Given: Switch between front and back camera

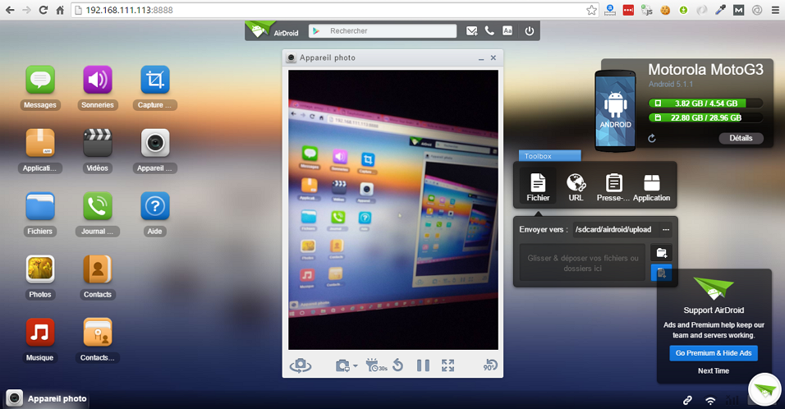Looking at the screenshot, I should pyautogui.click(x=301, y=365).
